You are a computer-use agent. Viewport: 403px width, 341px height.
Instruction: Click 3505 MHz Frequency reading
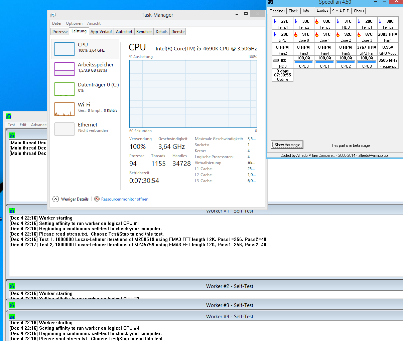(x=388, y=63)
